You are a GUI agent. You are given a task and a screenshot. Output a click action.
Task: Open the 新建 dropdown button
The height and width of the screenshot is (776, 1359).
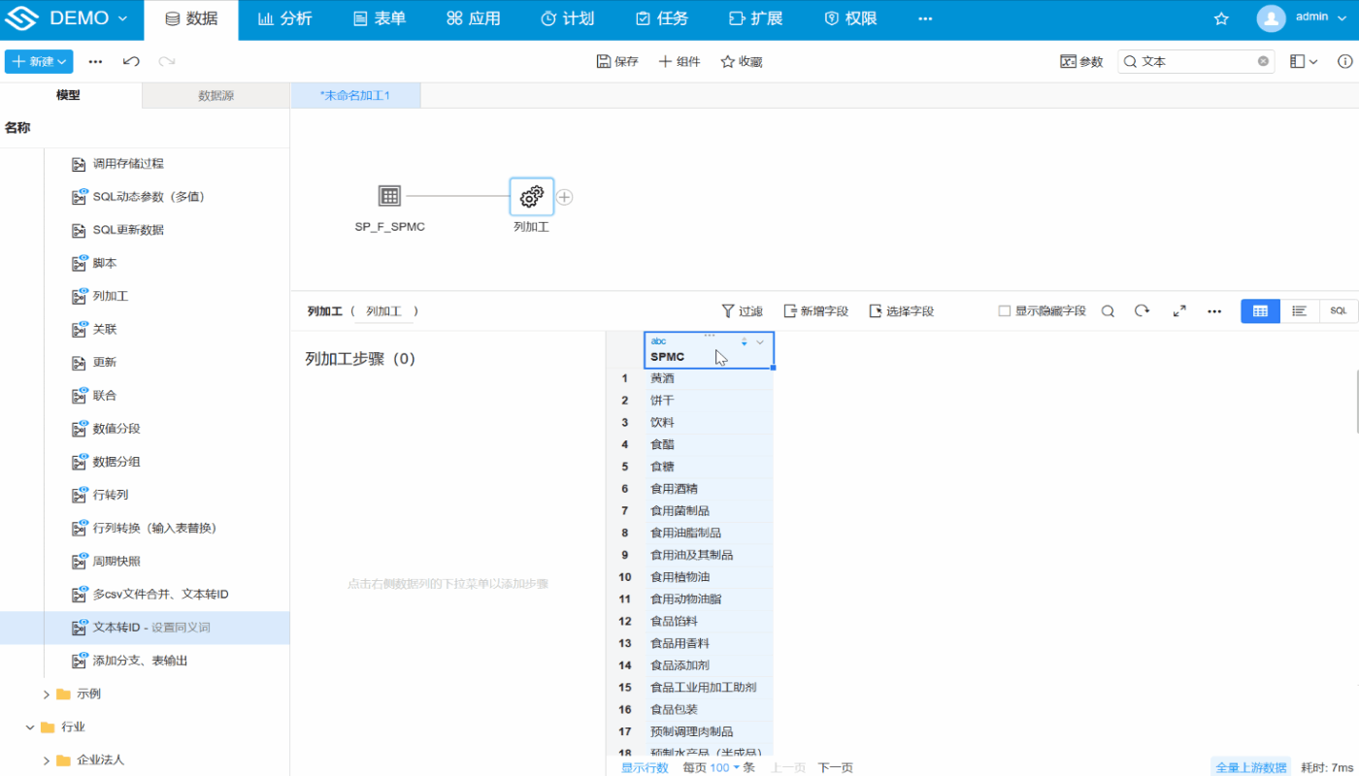tap(39, 61)
